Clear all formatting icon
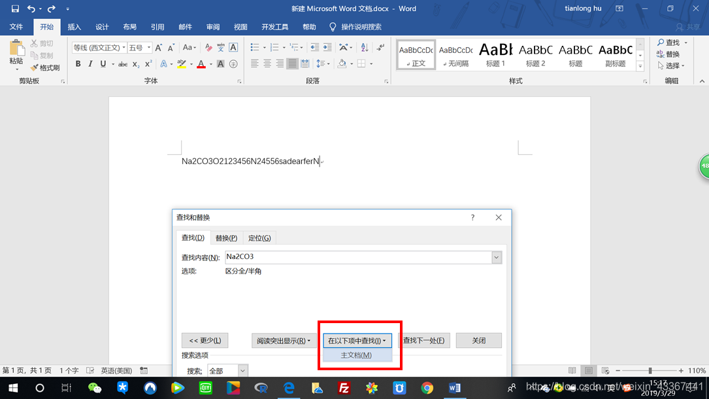 (208, 48)
